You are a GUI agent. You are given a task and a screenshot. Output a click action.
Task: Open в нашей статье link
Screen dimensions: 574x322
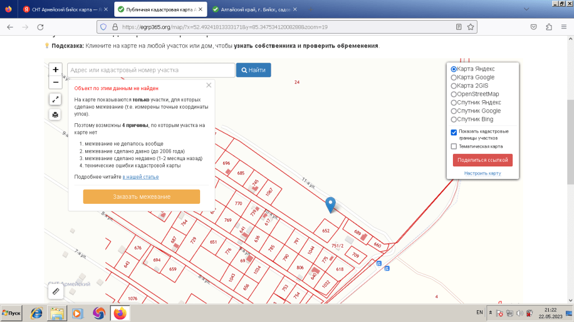coord(141,177)
